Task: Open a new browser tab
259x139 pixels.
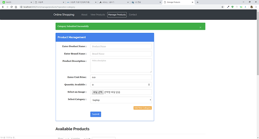Action: 197,2
